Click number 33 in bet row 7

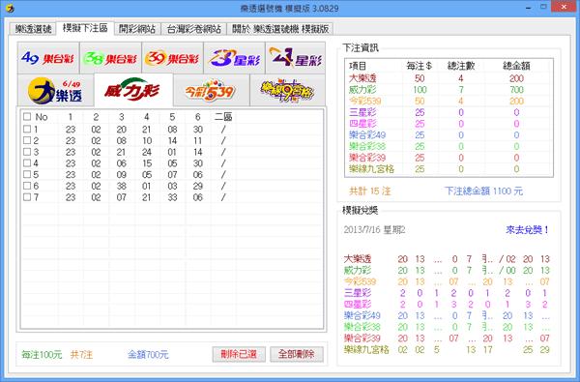coord(172,197)
